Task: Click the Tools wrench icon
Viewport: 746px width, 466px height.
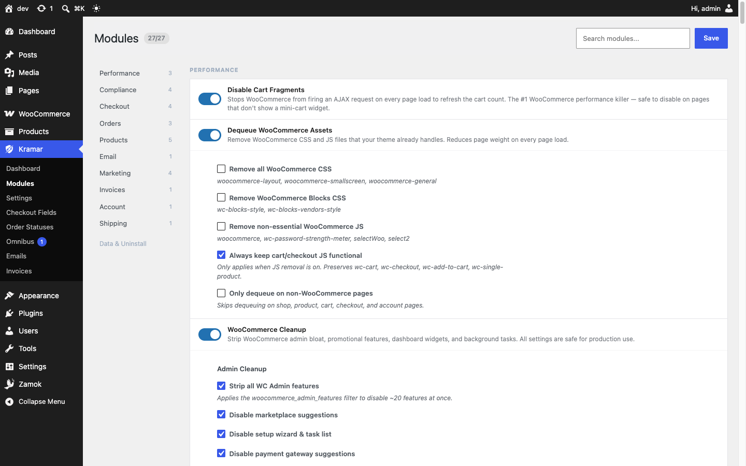Action: [x=9, y=348]
